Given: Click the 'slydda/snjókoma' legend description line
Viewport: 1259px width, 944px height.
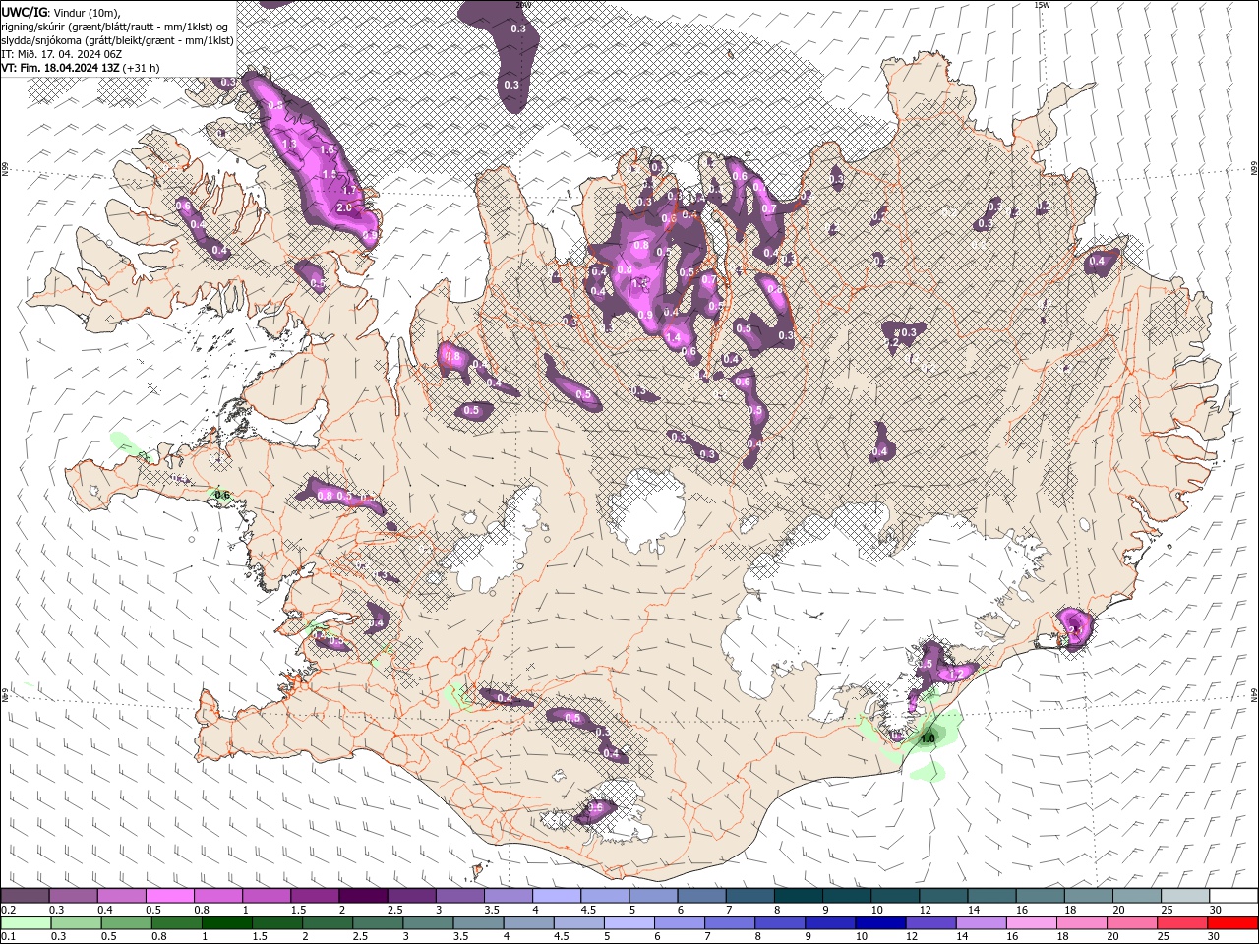Looking at the screenshot, I should (x=117, y=40).
